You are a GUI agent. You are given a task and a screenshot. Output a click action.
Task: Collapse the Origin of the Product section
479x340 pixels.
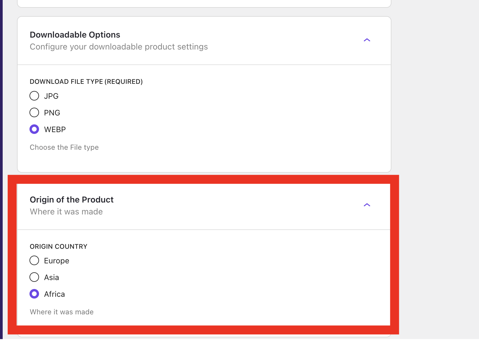click(x=367, y=205)
